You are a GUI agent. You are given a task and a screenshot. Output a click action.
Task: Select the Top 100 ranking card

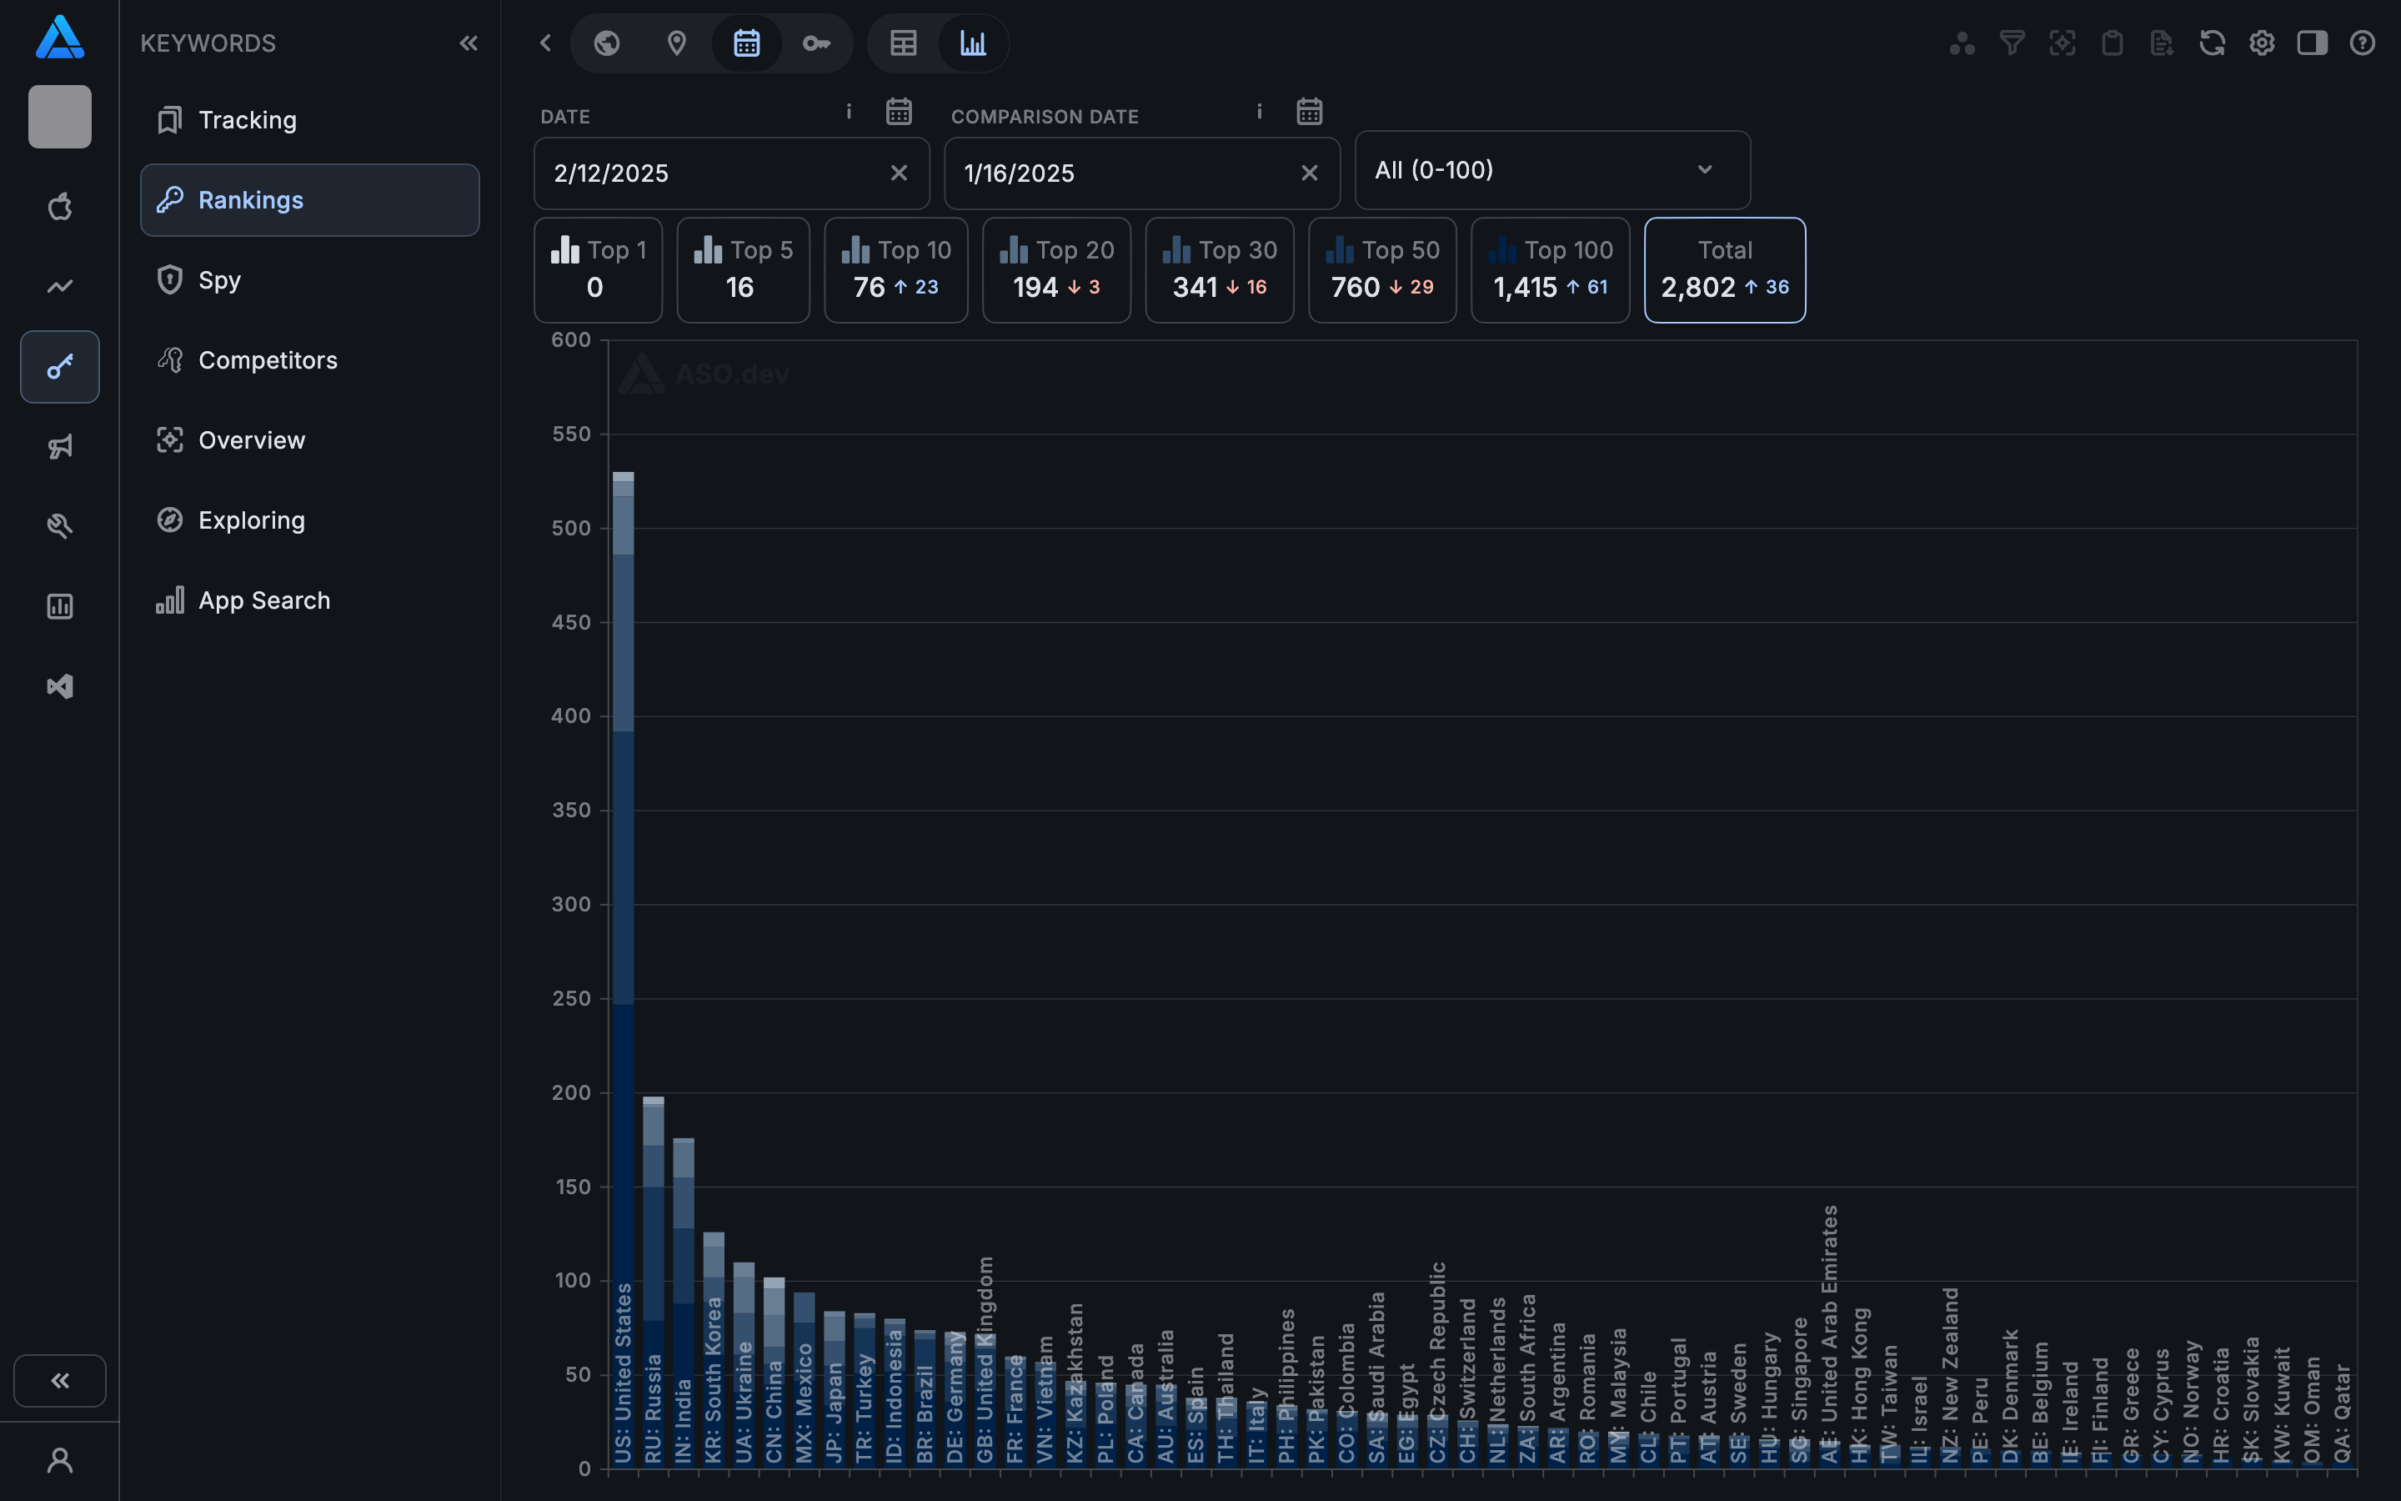[1549, 270]
